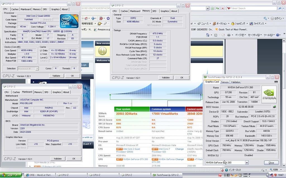Viewport: 286px width, 178px height.
Task: Click the yellow exclamation alert icon on webpage
Action: pos(102,51)
